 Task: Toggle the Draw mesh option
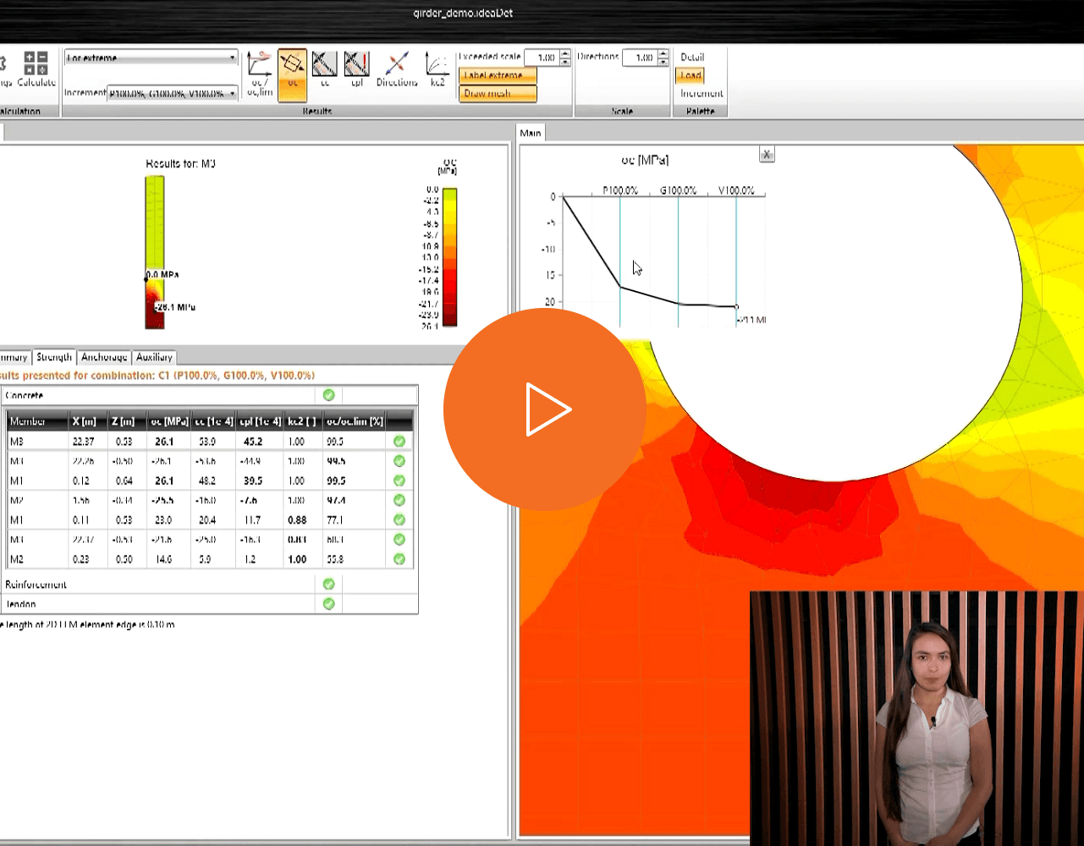tap(498, 94)
